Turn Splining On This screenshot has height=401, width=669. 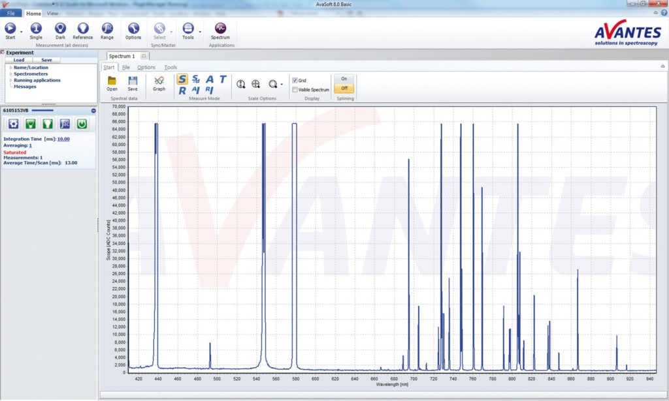344,78
